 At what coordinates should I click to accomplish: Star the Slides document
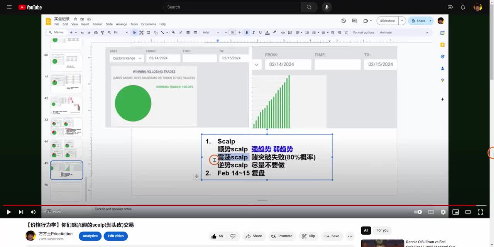click(76, 19)
